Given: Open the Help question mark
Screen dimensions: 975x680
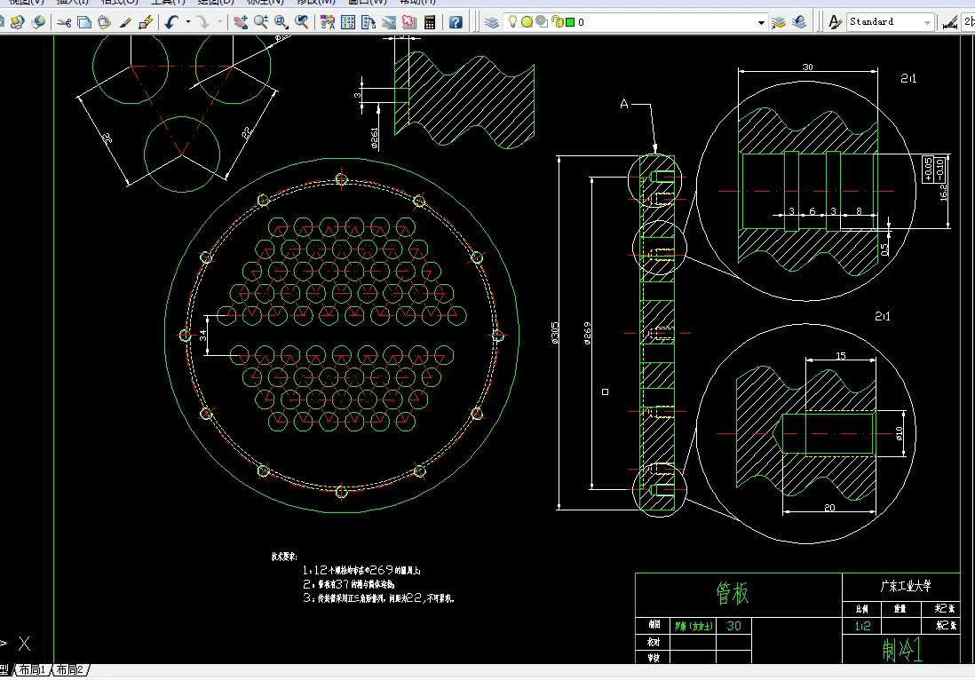Looking at the screenshot, I should (456, 22).
